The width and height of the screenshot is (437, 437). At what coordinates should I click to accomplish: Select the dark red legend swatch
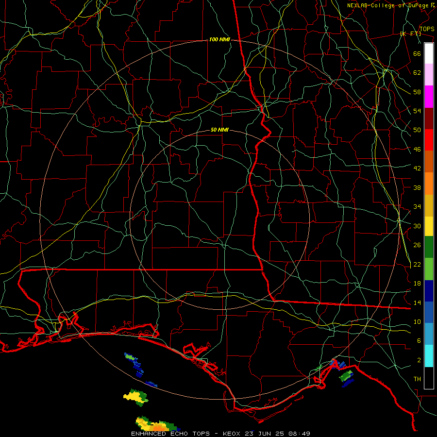click(x=429, y=118)
